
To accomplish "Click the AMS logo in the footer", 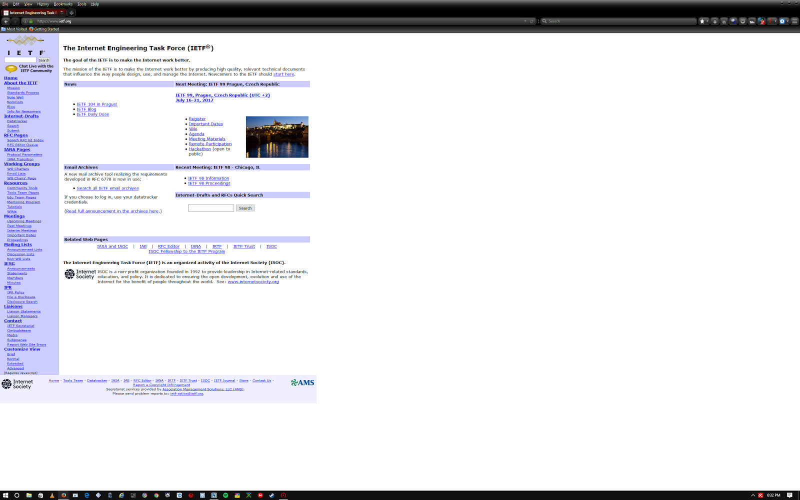I will (x=302, y=382).
